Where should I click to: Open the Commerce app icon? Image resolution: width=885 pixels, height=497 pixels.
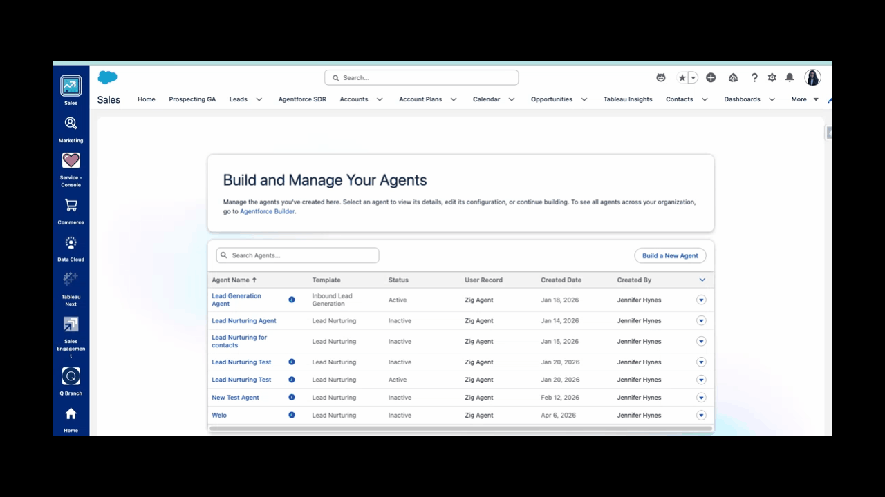point(71,205)
